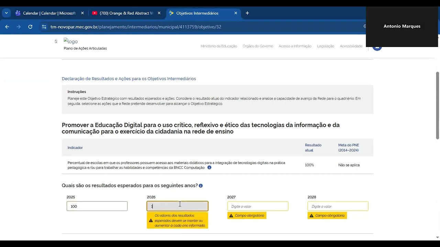Click the info icon beside BNCC Computação
The width and height of the screenshot is (440, 247).
point(209,168)
